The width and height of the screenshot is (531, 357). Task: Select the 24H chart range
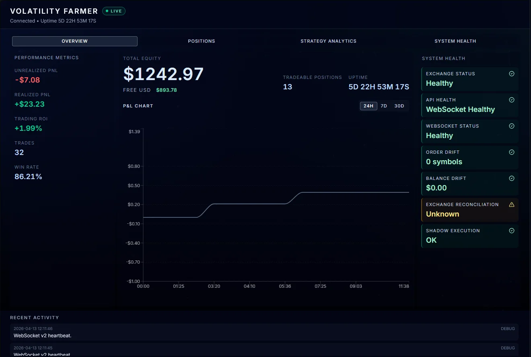click(368, 106)
